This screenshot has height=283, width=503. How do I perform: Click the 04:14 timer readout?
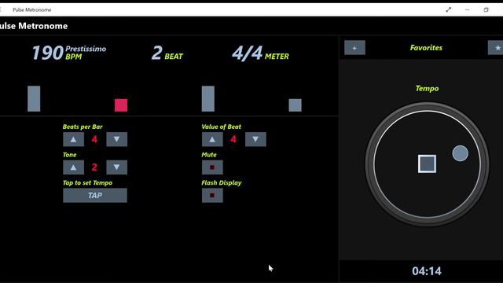427,271
